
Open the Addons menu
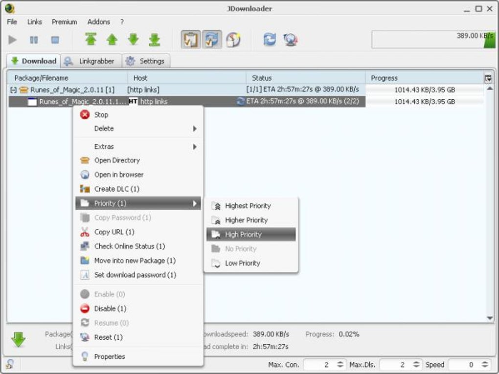pyautogui.click(x=99, y=22)
